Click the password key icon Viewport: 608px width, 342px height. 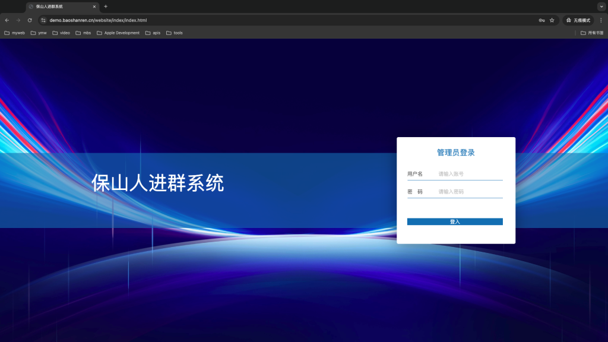coord(541,20)
